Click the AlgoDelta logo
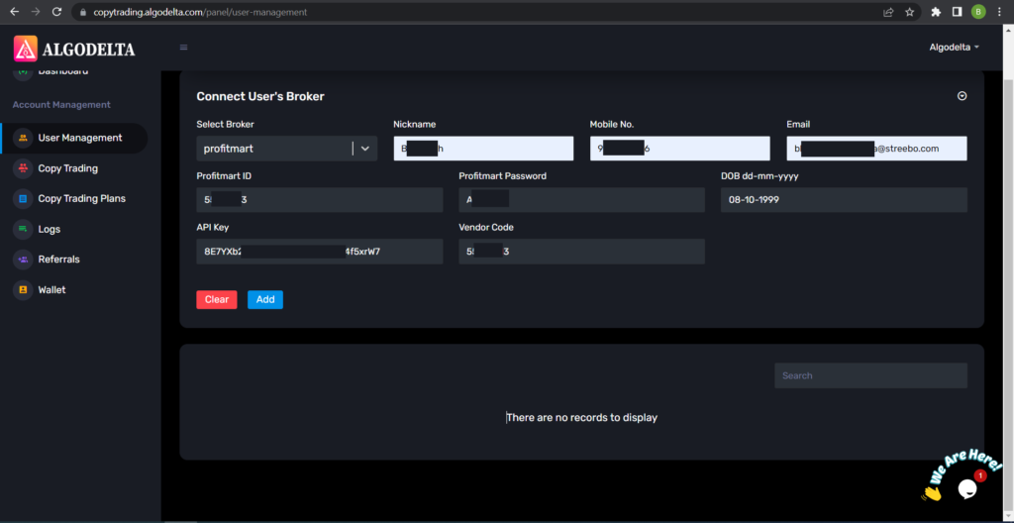The width and height of the screenshot is (1014, 523). coord(74,49)
